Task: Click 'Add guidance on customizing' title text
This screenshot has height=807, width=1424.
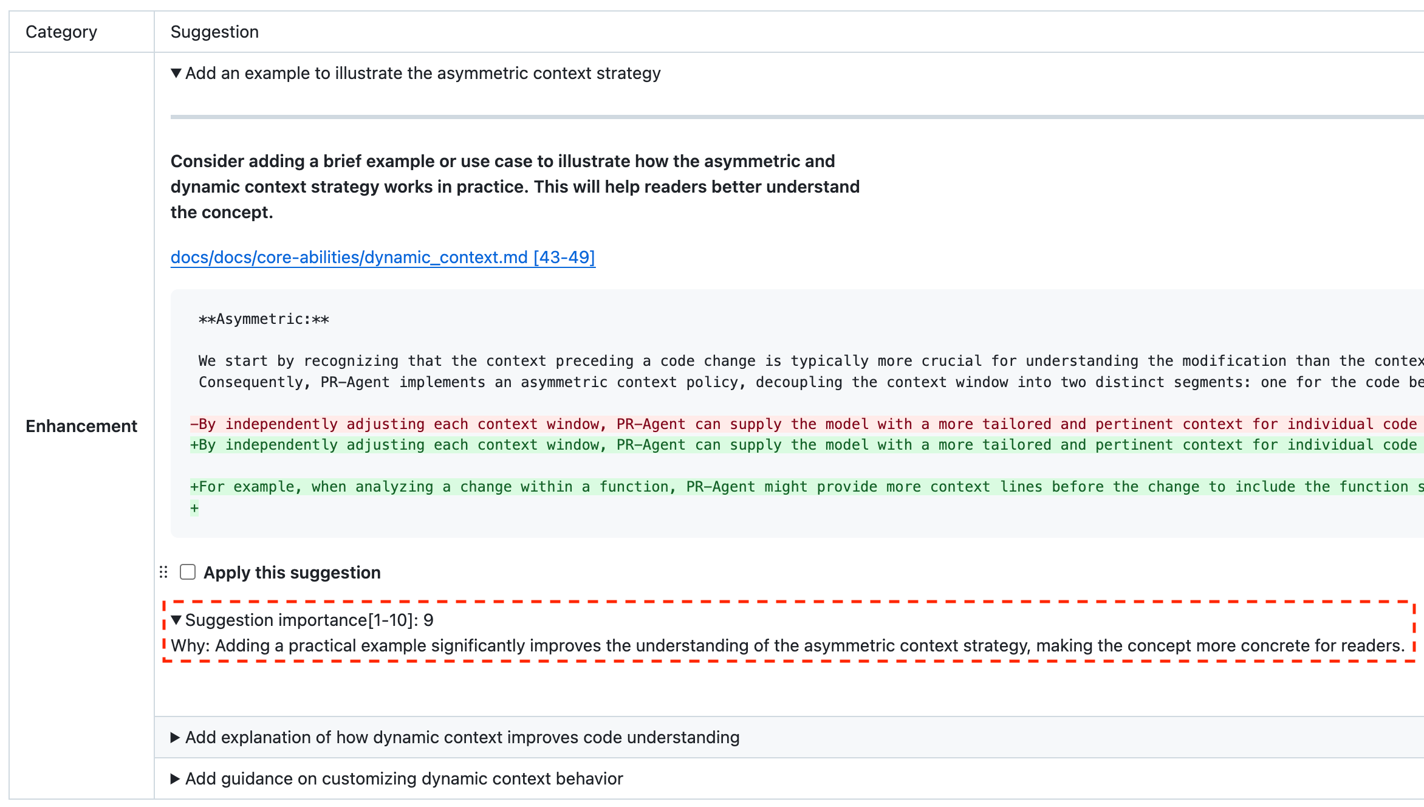Action: (404, 779)
